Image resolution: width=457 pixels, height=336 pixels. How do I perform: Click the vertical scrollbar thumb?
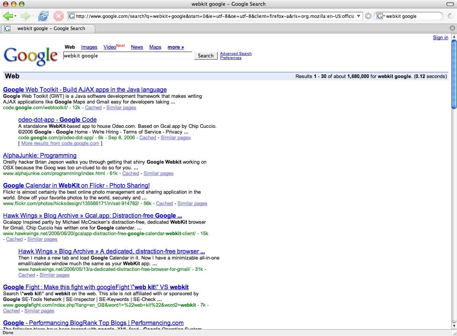454,74
